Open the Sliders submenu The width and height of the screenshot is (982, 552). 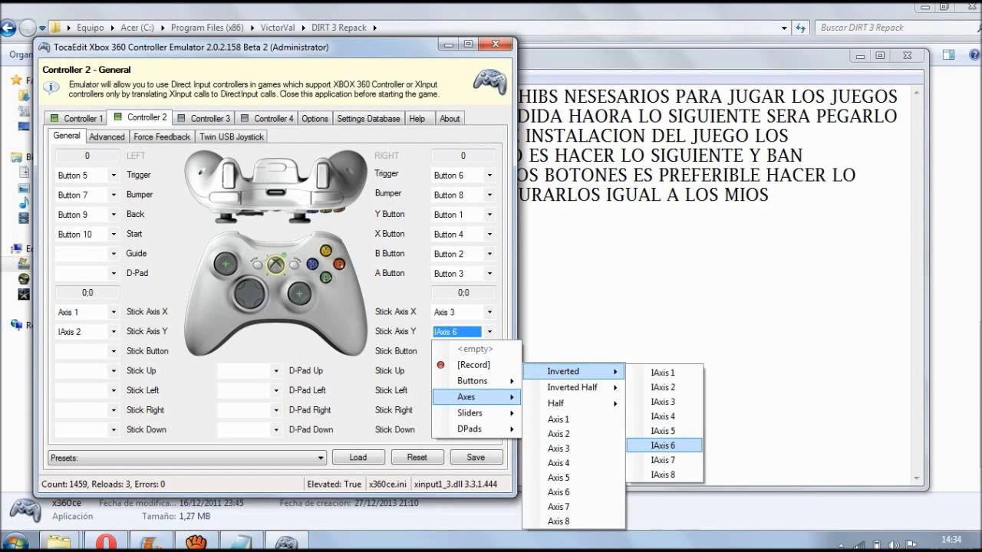point(476,412)
